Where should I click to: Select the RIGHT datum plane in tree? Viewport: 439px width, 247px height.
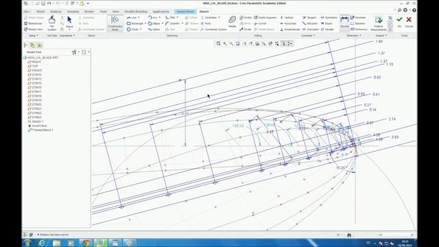click(34, 62)
